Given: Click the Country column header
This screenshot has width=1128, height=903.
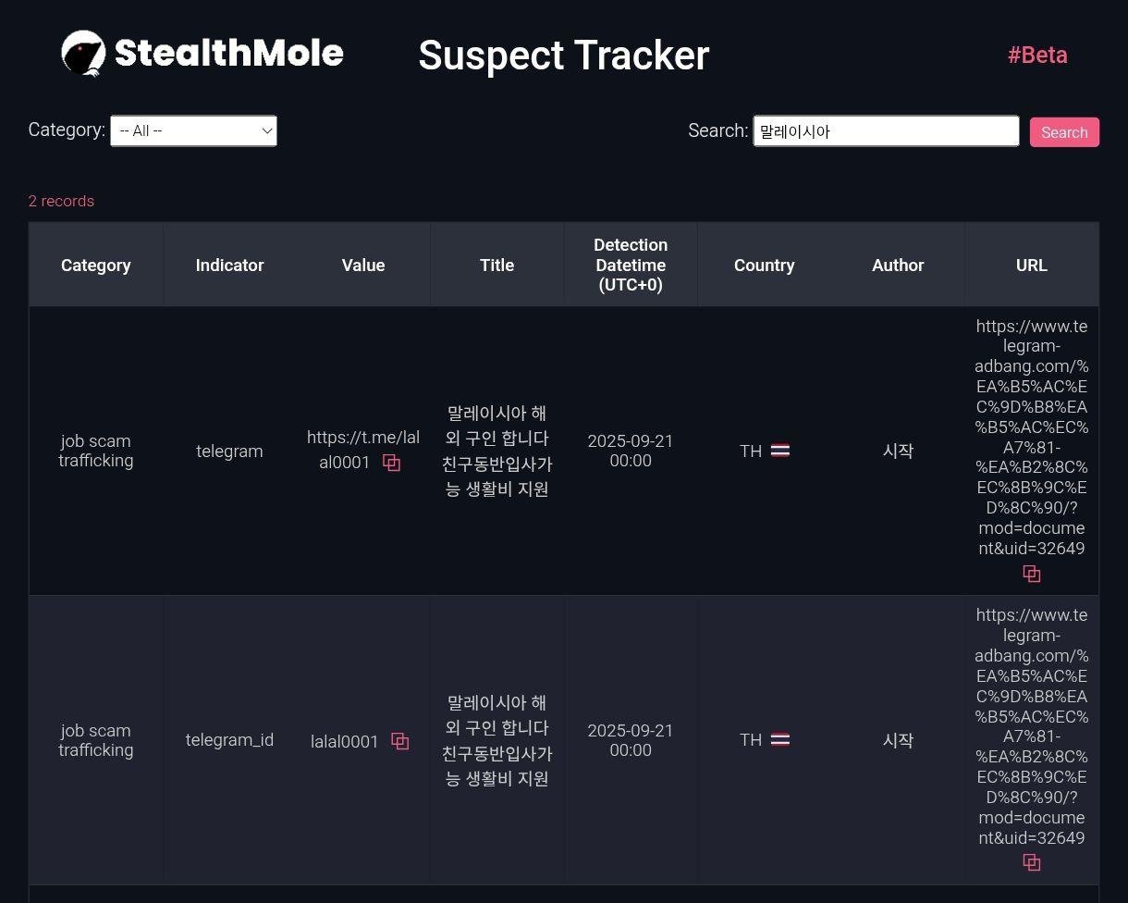Looking at the screenshot, I should 764,266.
